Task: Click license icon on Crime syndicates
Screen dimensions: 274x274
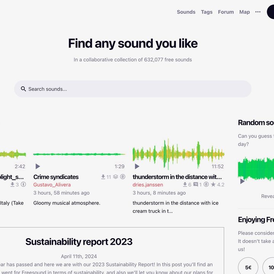Action: click(x=123, y=177)
